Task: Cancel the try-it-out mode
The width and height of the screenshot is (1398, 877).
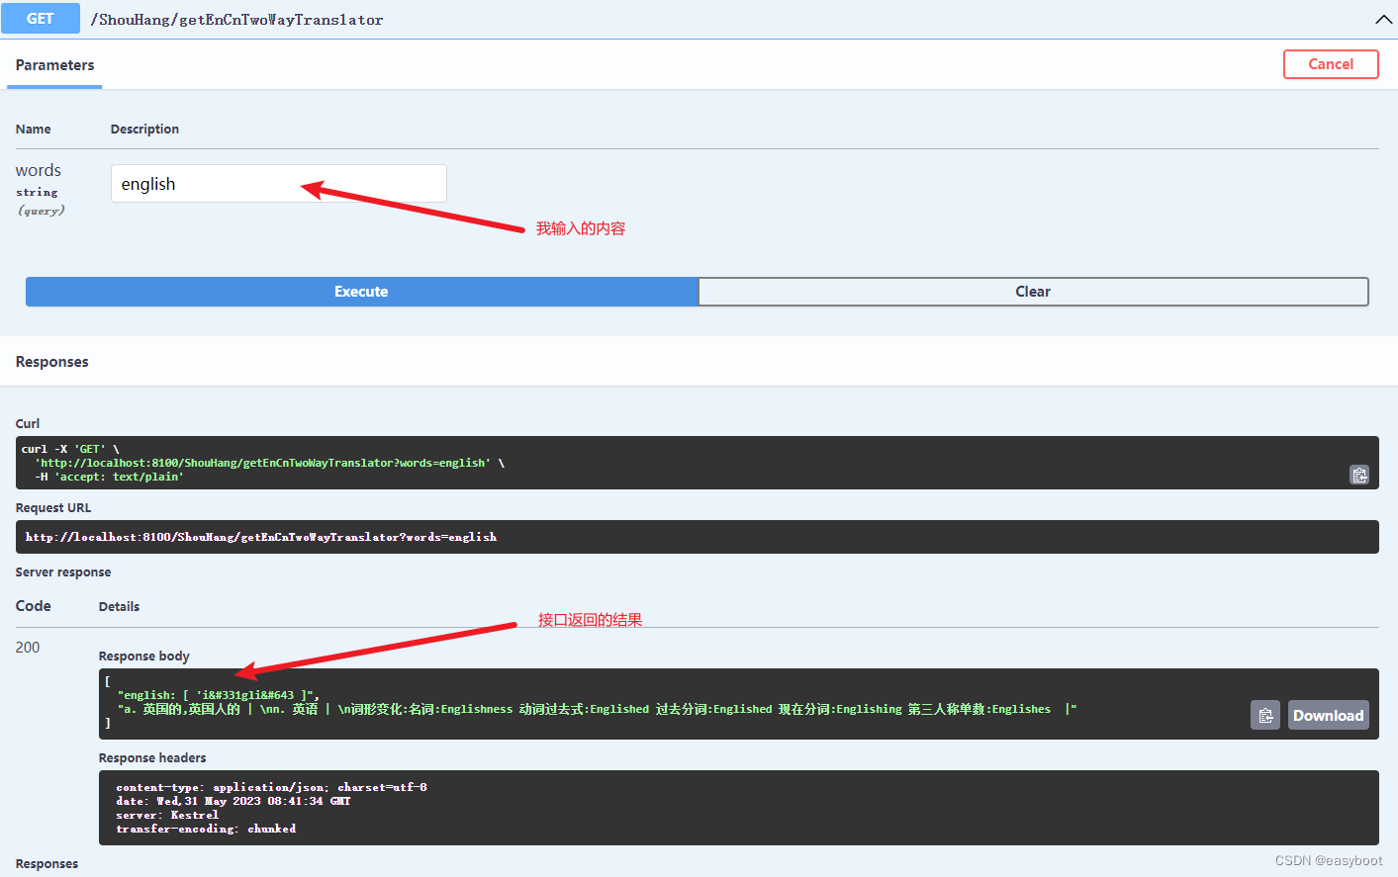Action: 1331,64
